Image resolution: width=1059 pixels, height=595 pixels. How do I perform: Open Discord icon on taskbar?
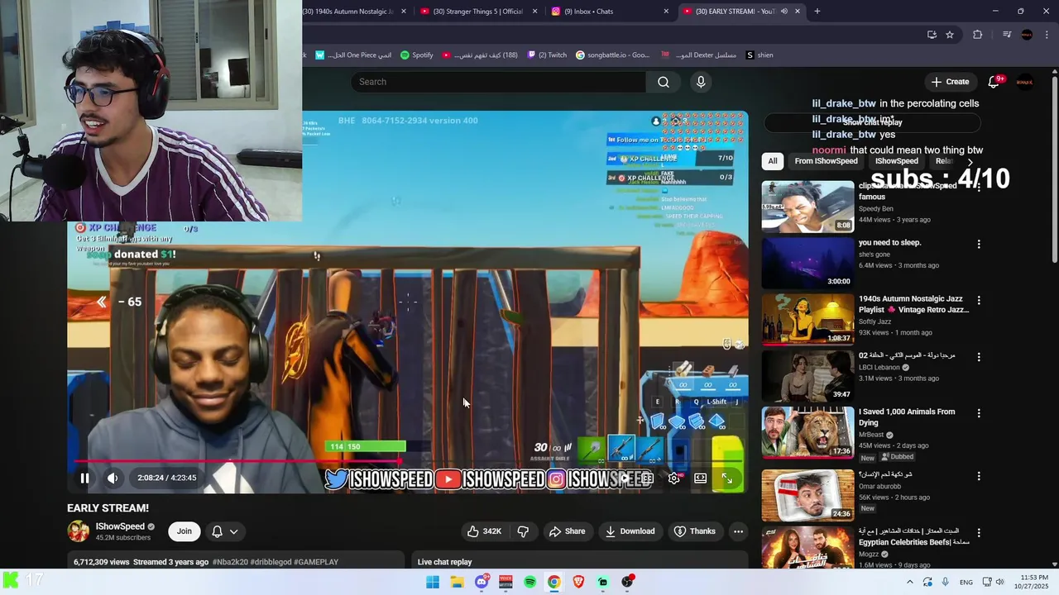pyautogui.click(x=482, y=582)
